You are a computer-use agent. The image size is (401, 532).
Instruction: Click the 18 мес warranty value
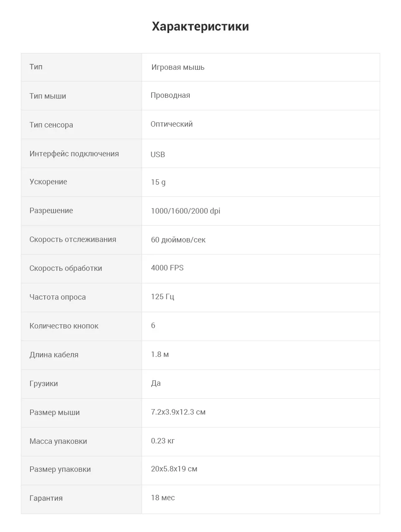pos(163,498)
